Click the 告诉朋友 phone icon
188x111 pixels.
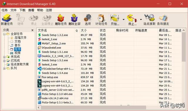coord(163,18)
